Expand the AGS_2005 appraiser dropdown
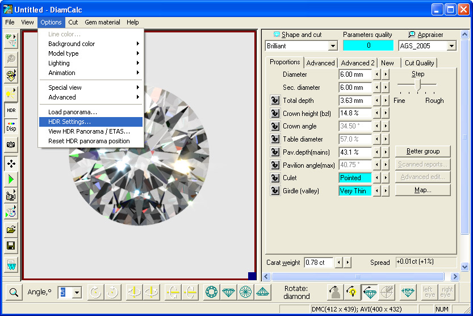Screen dimensions: 473x316 coord(451,46)
